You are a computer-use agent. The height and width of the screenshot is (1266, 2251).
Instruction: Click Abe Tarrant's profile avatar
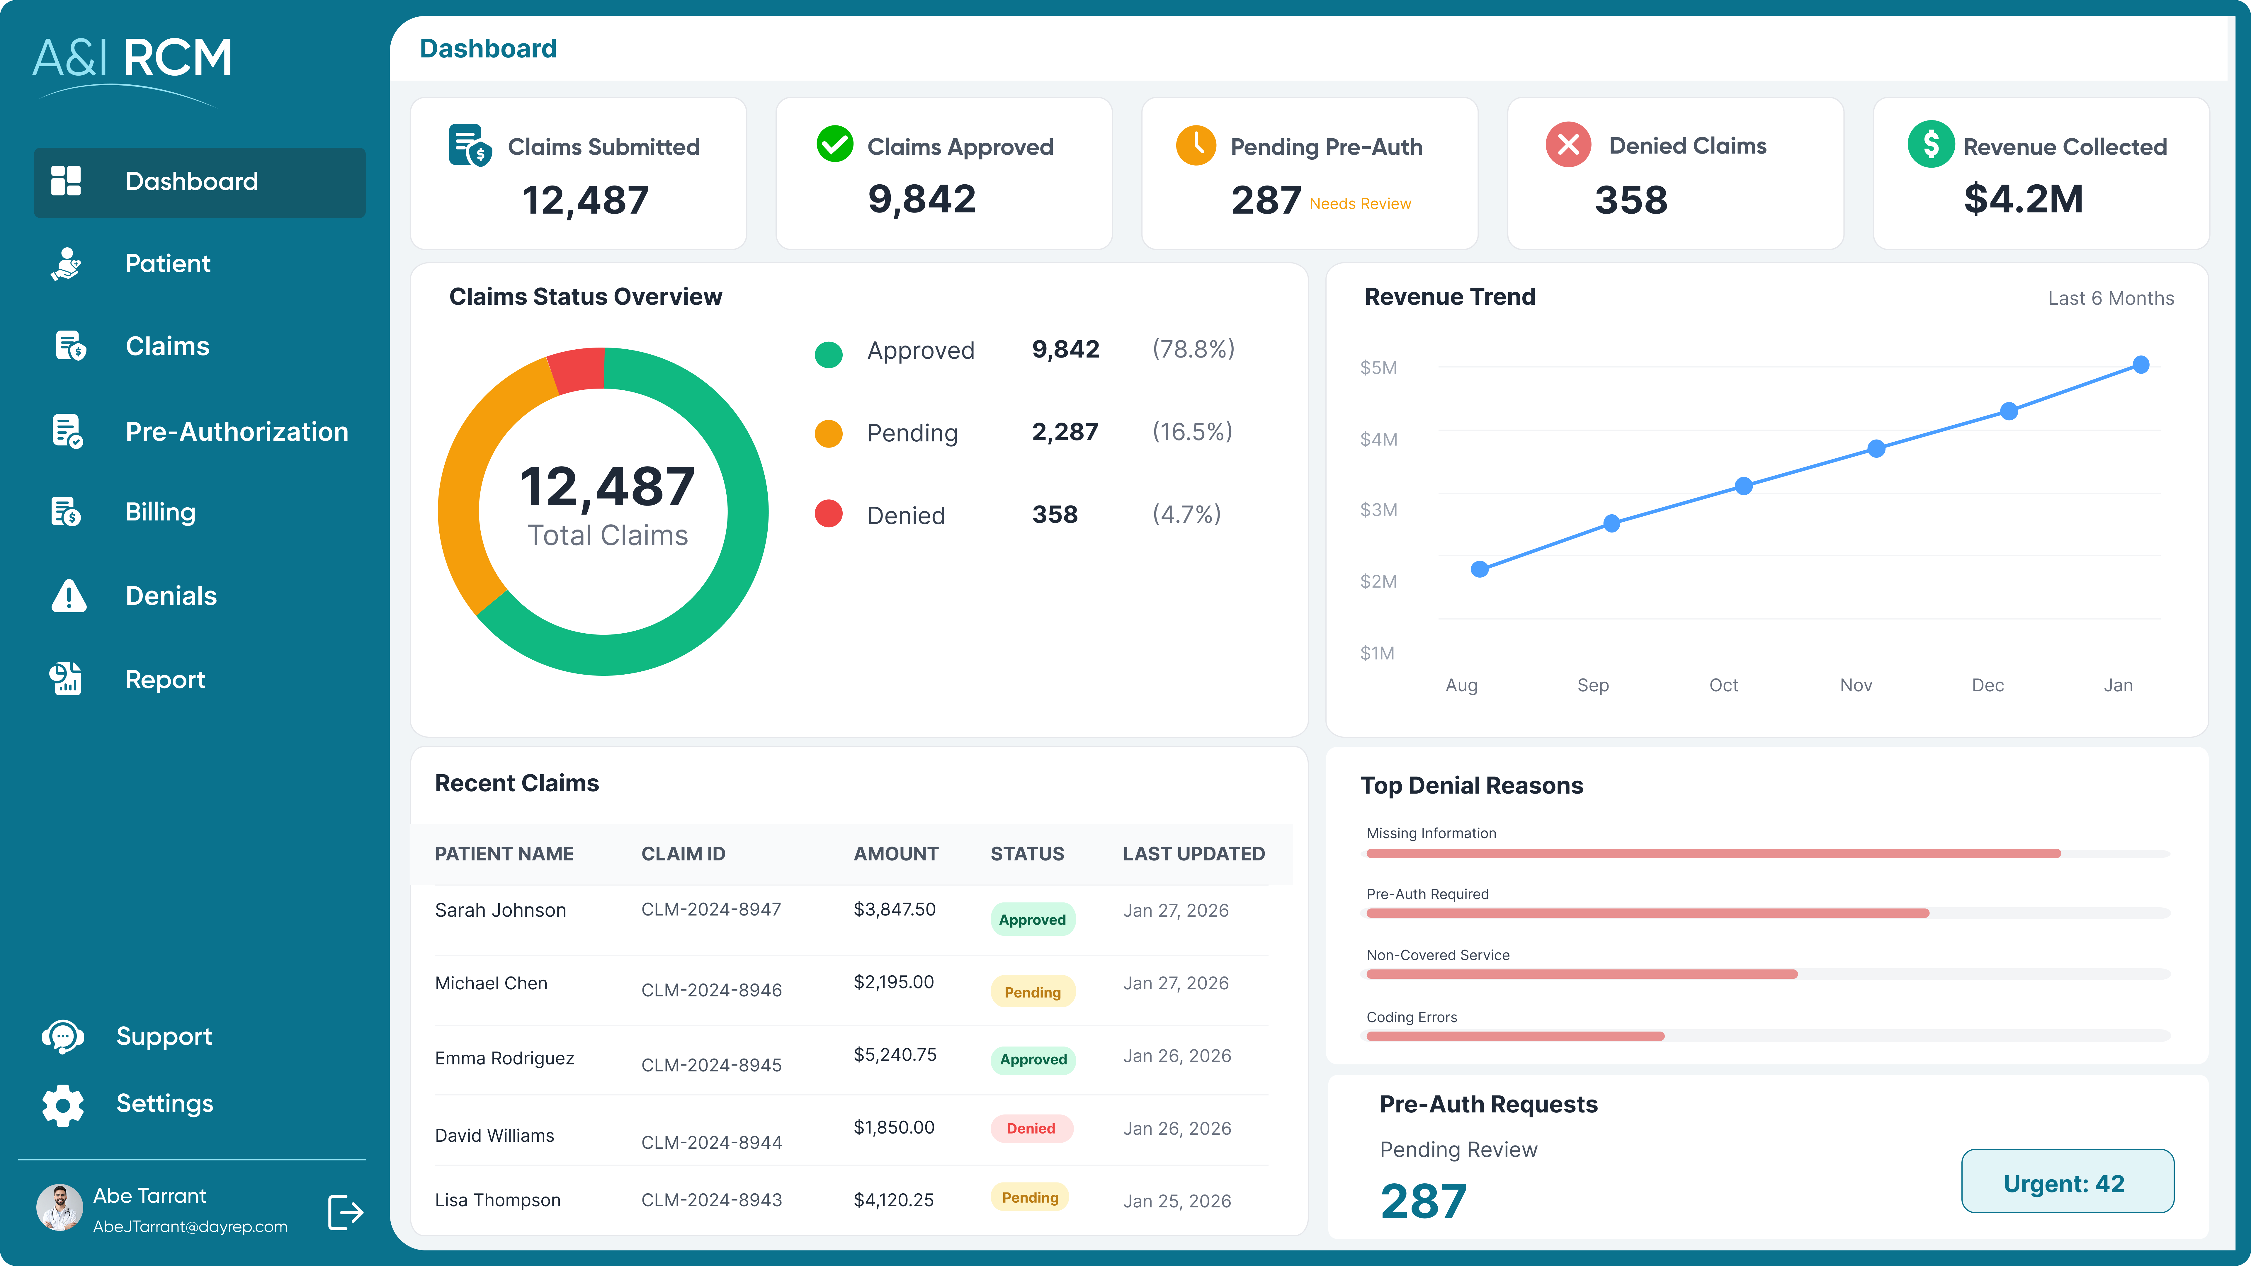coord(59,1207)
